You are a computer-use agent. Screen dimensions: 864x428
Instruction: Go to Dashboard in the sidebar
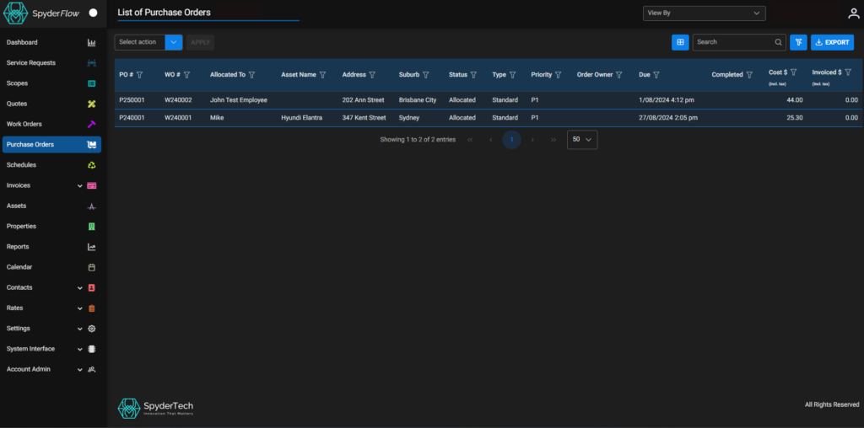[22, 42]
